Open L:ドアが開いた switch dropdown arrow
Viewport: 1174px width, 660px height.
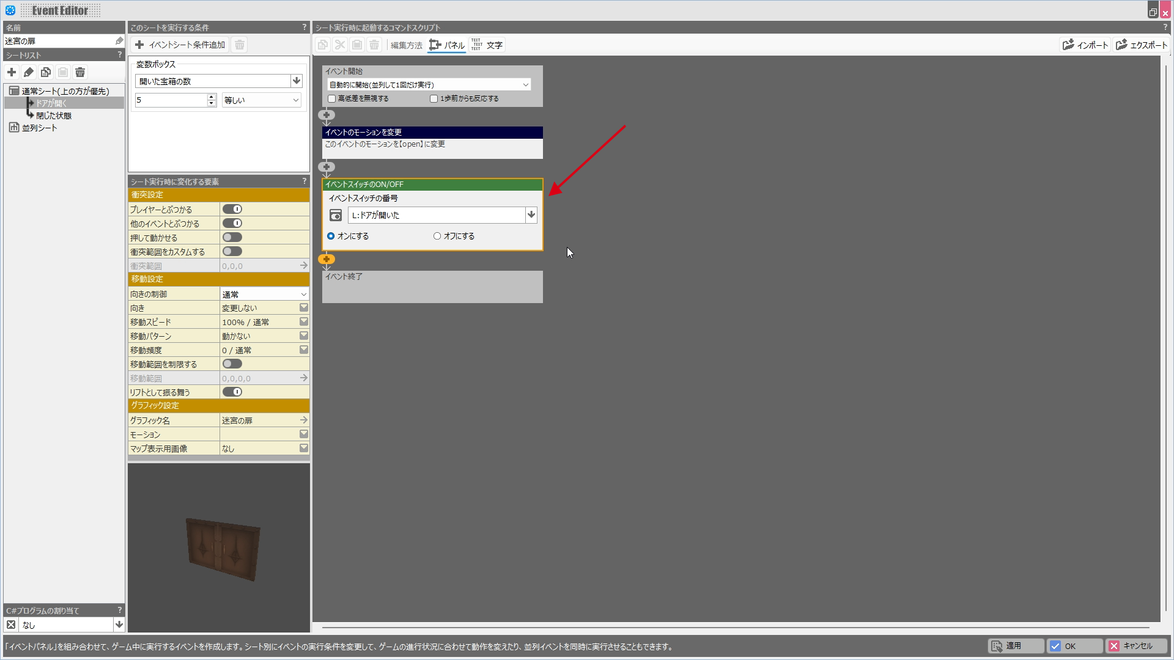(x=531, y=215)
